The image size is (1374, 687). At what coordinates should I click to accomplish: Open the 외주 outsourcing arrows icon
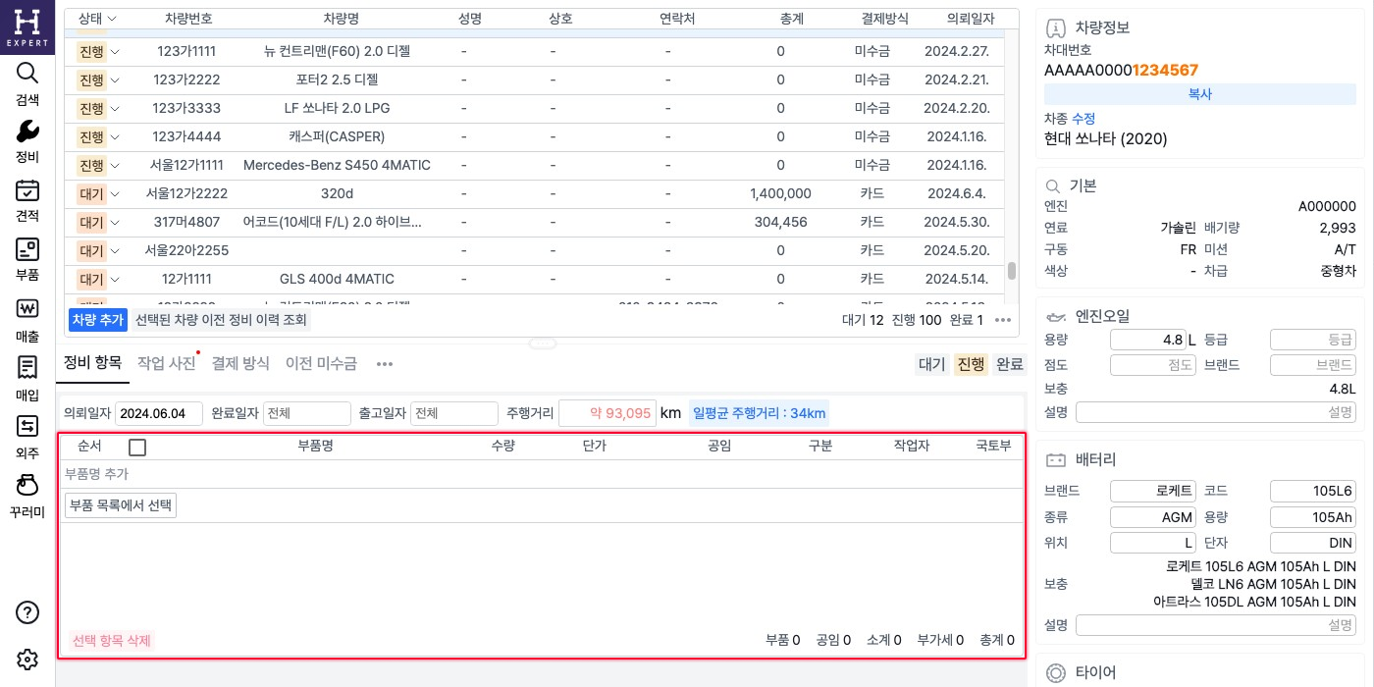[x=27, y=427]
